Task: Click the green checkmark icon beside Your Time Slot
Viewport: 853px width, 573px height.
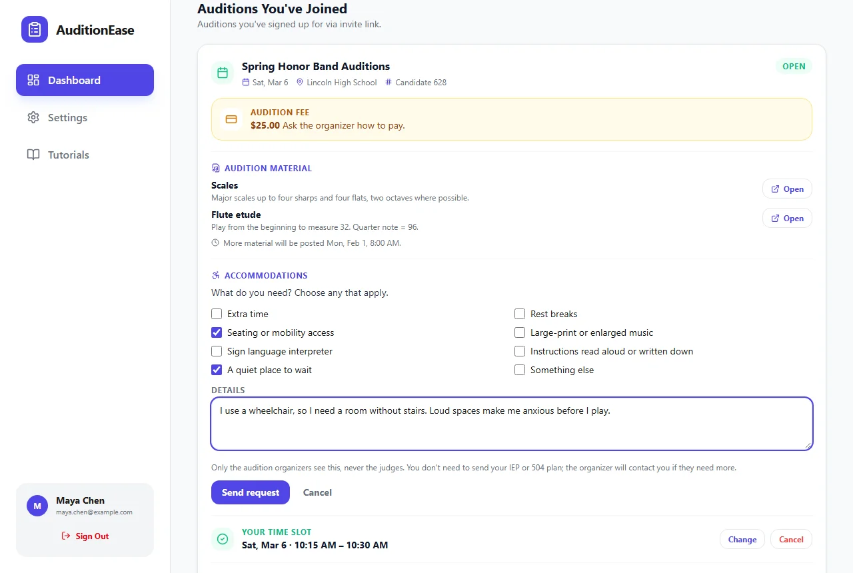Action: click(223, 539)
